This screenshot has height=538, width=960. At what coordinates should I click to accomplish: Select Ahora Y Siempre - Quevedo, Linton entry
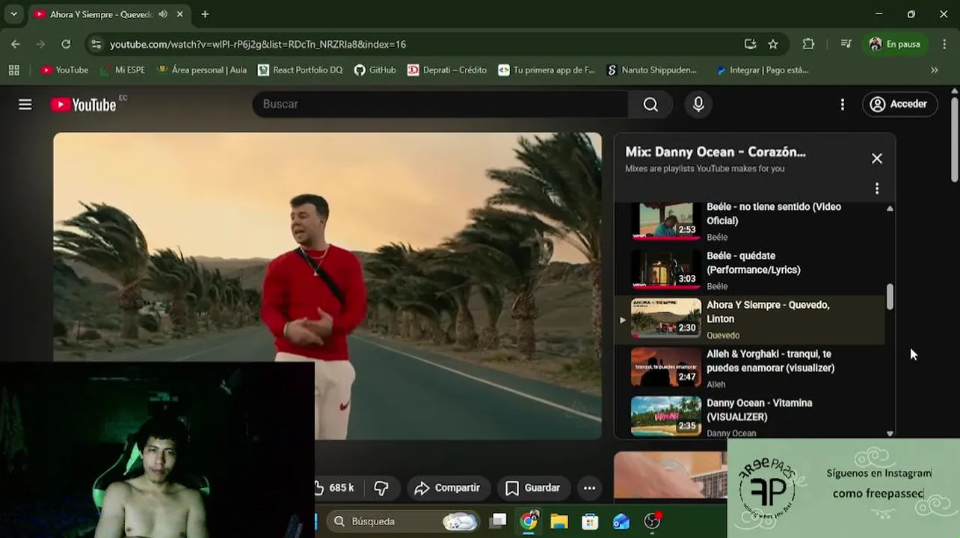coord(749,320)
